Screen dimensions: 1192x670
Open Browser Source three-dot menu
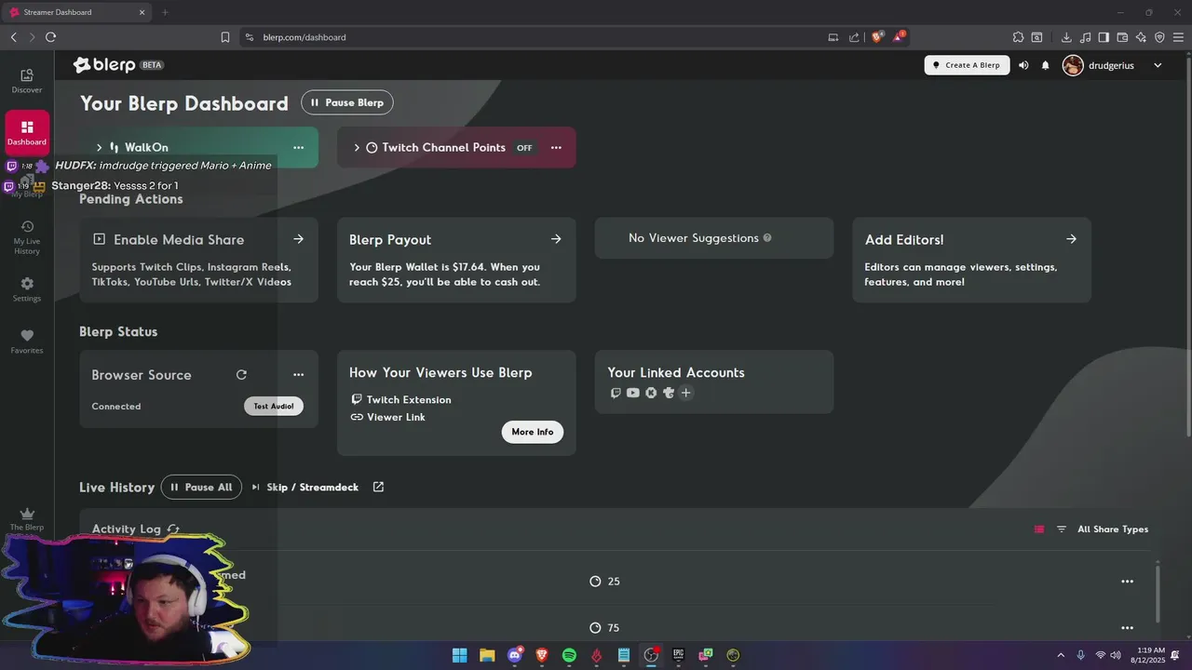[x=298, y=375]
